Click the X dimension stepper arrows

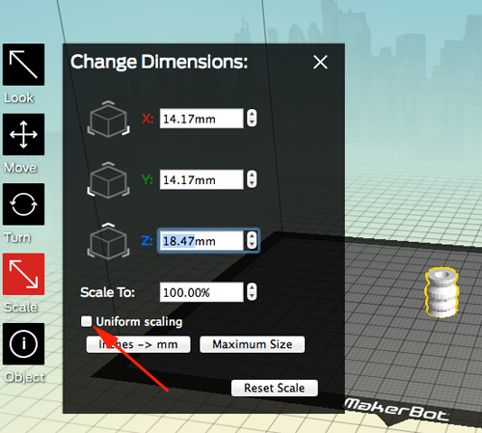coord(252,118)
